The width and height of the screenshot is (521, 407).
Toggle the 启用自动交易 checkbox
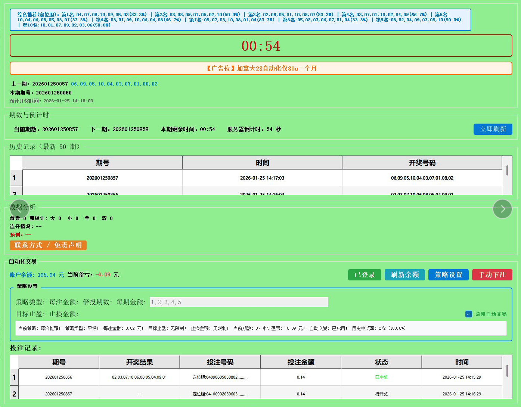point(469,314)
